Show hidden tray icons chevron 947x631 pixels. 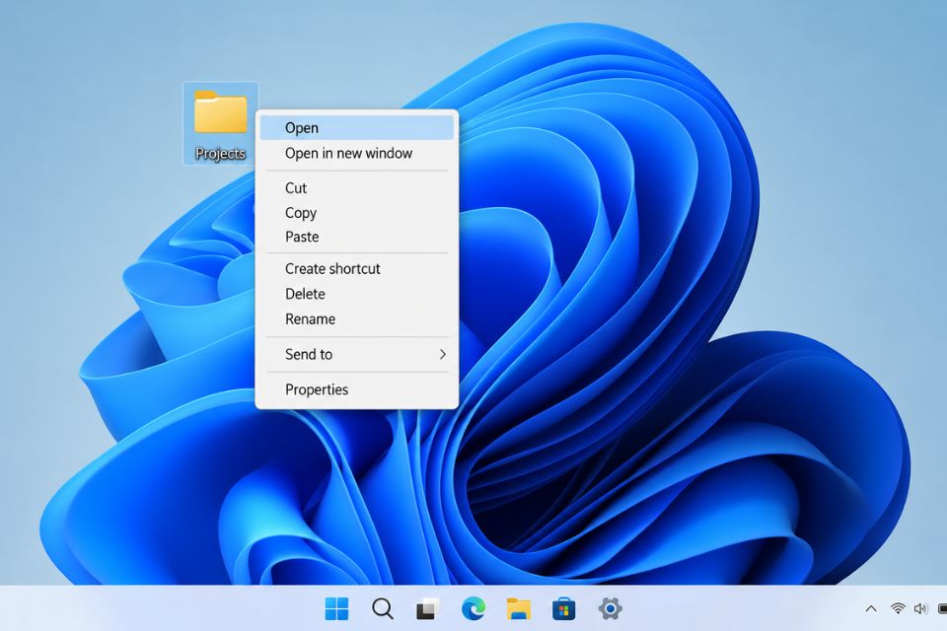tap(871, 608)
